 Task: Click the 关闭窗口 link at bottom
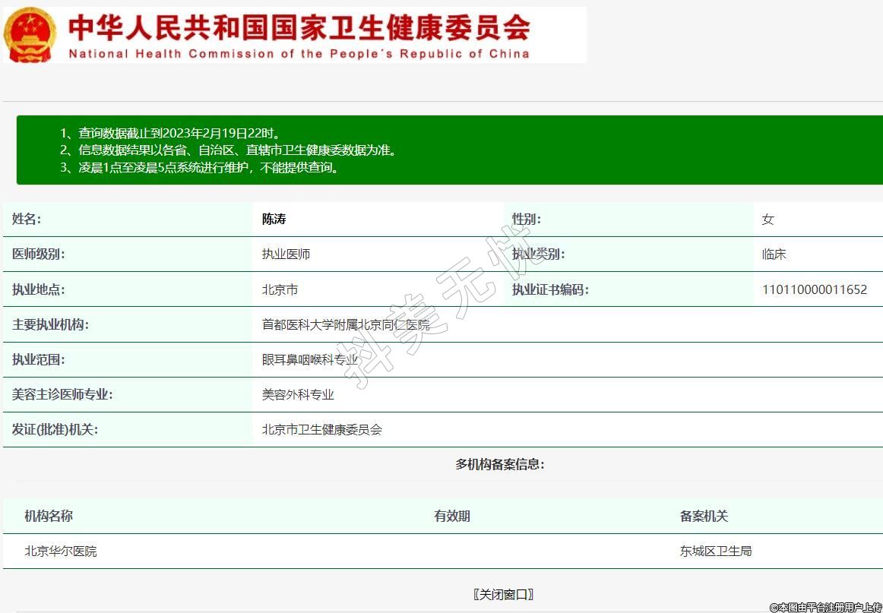click(x=503, y=594)
